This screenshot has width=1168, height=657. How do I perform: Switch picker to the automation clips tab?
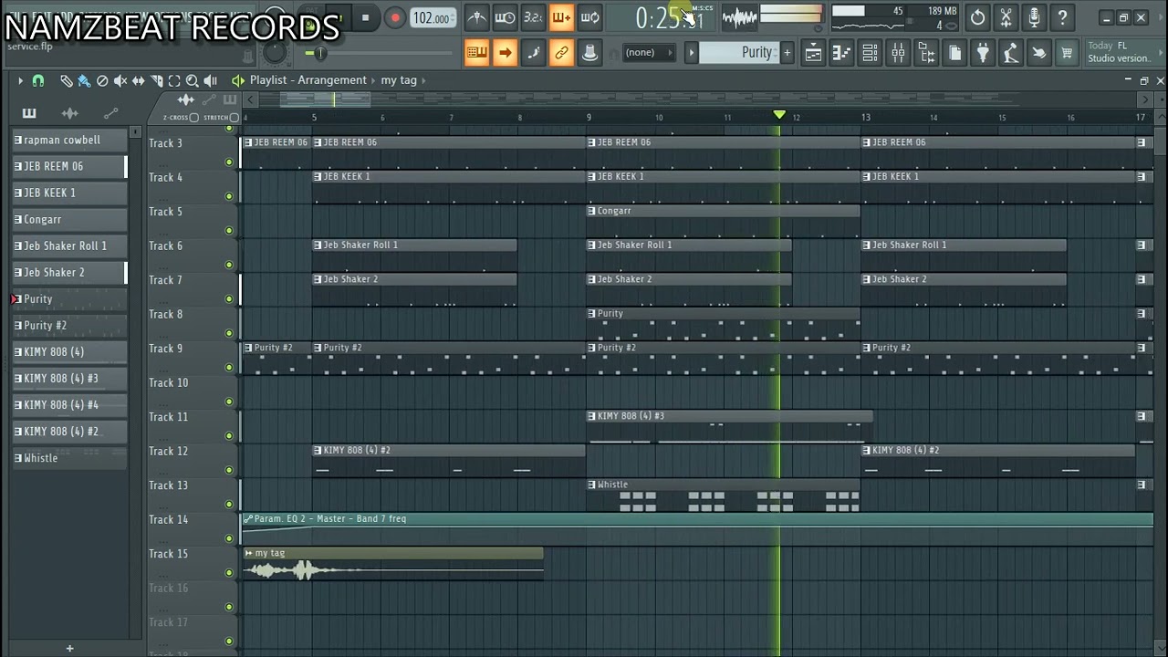[110, 113]
